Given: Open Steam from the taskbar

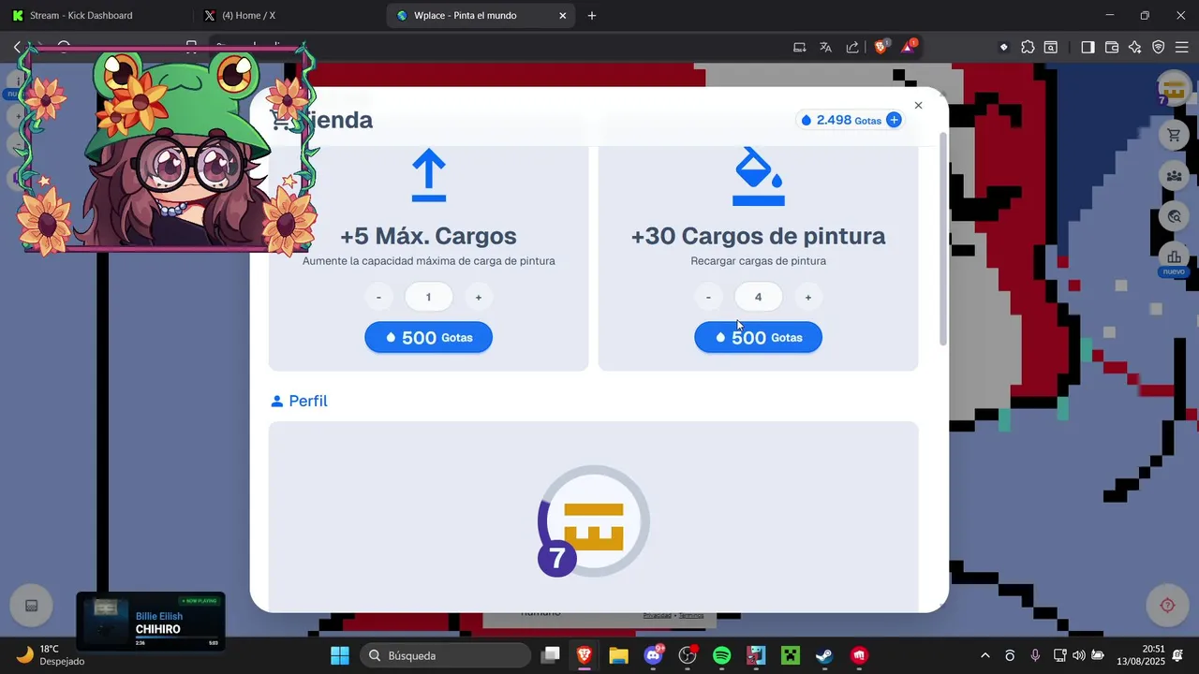Looking at the screenshot, I should [824, 655].
